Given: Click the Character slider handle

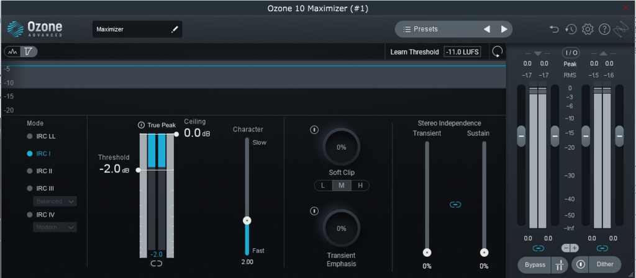Looking at the screenshot, I should coord(247,221).
